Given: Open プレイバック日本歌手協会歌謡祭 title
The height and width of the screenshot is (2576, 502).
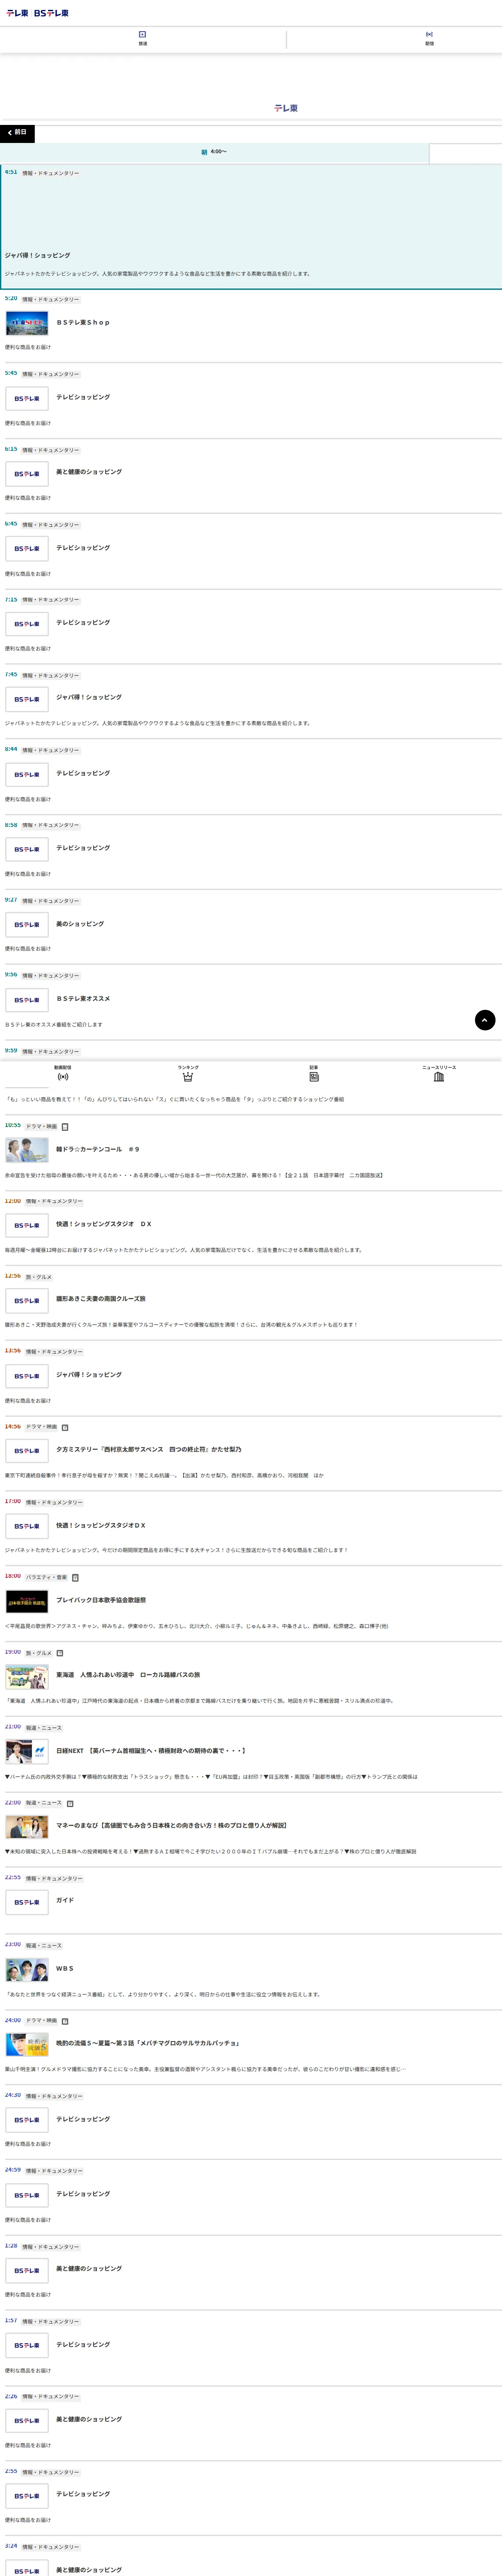Looking at the screenshot, I should [x=101, y=1600].
